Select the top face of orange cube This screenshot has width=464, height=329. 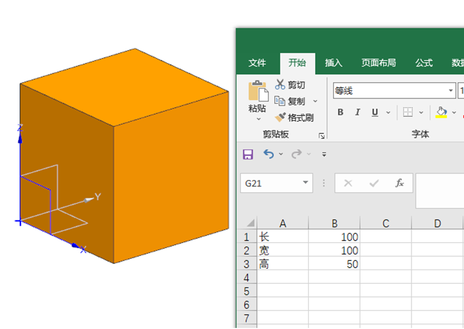(124, 87)
